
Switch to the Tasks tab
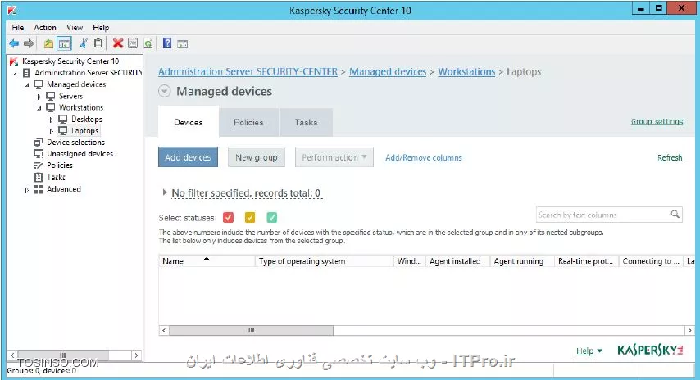(x=306, y=122)
